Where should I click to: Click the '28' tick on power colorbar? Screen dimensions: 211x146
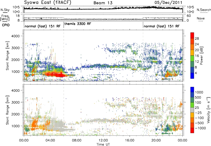click(197, 38)
